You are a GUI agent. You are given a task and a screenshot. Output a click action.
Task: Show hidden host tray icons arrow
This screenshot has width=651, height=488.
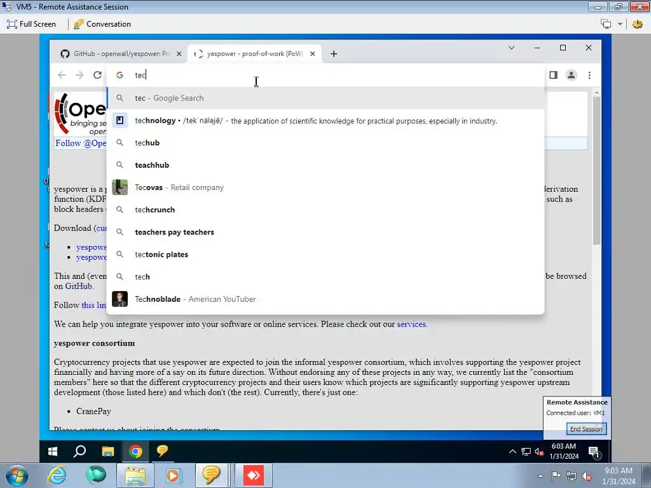(540, 476)
